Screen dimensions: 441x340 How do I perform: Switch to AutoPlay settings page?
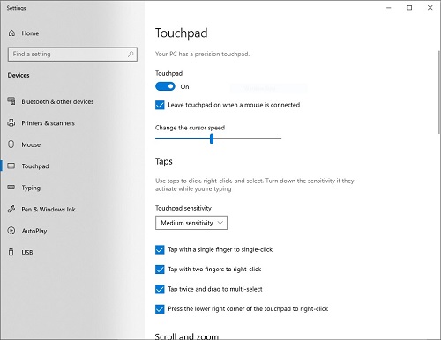(x=34, y=231)
